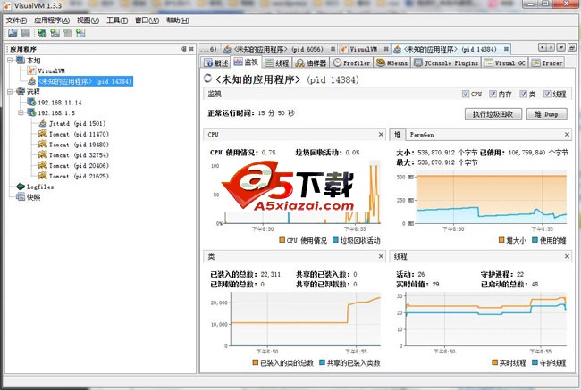Open the 工具(T) menu

(117, 21)
